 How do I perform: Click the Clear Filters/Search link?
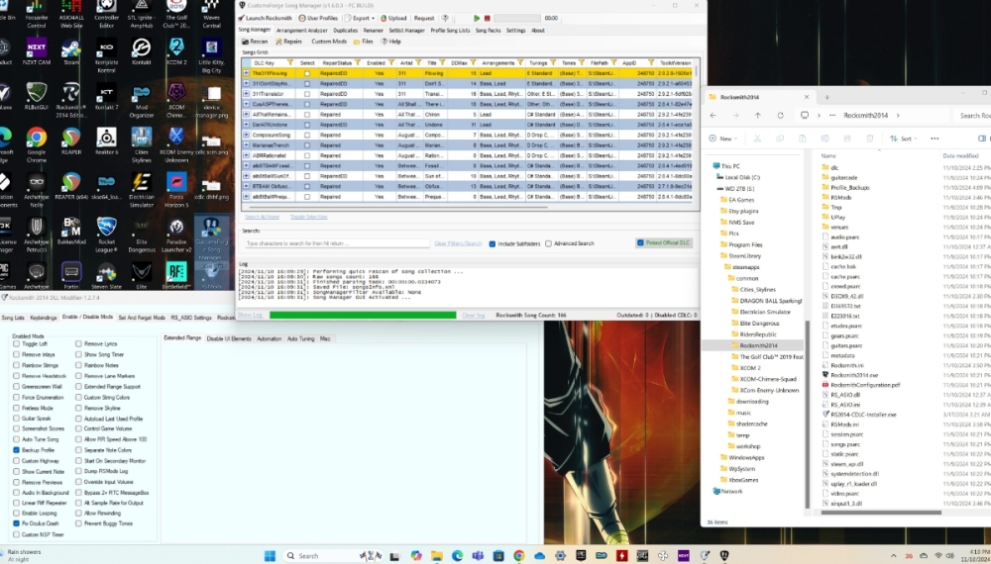(458, 243)
